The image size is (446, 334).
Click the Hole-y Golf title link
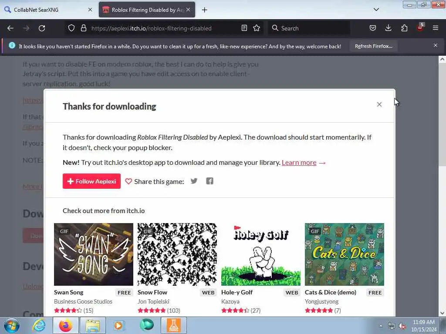[x=237, y=292]
